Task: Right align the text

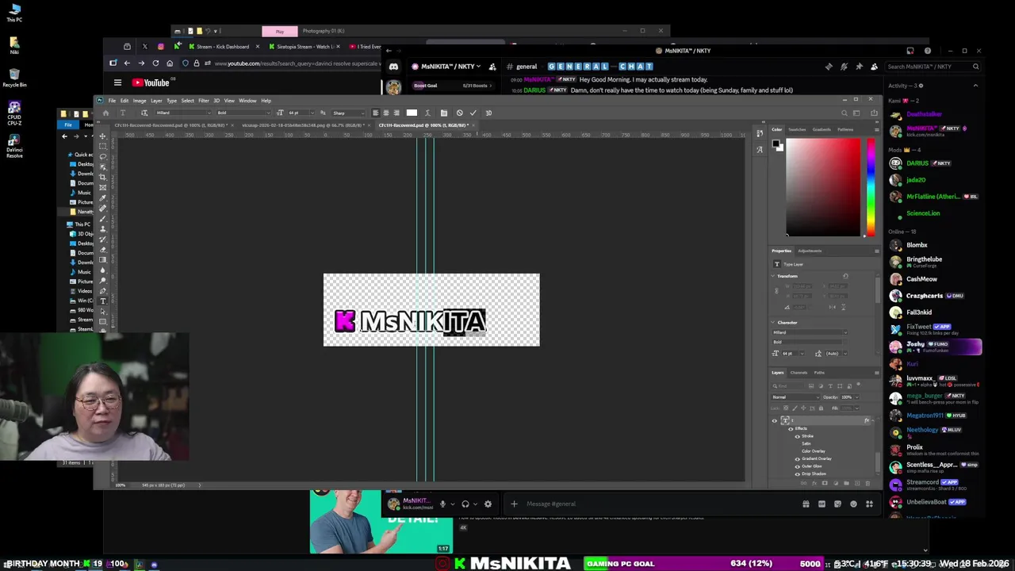Action: (x=396, y=113)
